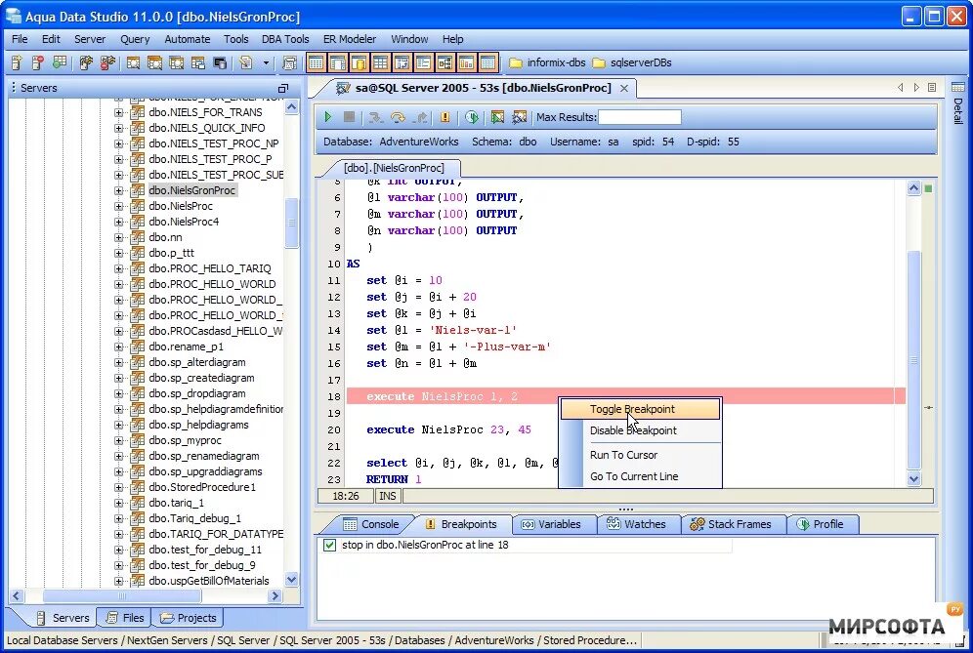Expand dbo.NIELS_FOR_TRANS node
Image resolution: width=973 pixels, height=653 pixels.
pyautogui.click(x=118, y=112)
